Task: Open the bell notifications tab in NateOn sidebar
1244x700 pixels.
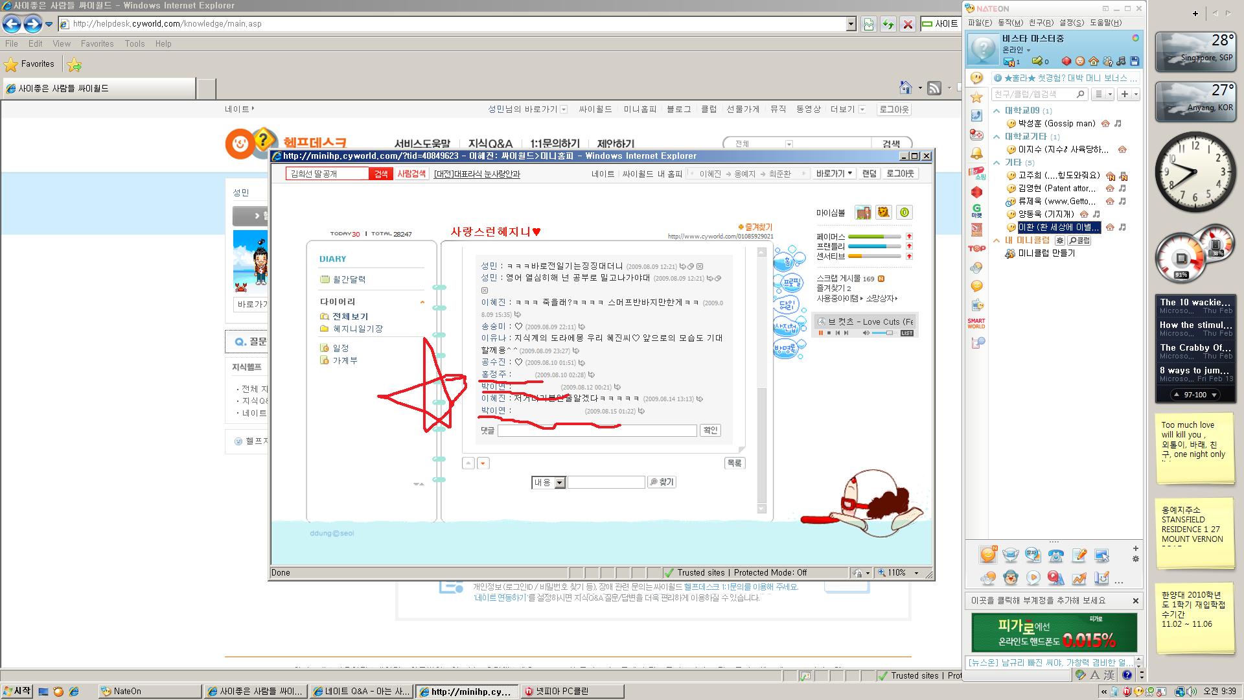Action: 976,154
